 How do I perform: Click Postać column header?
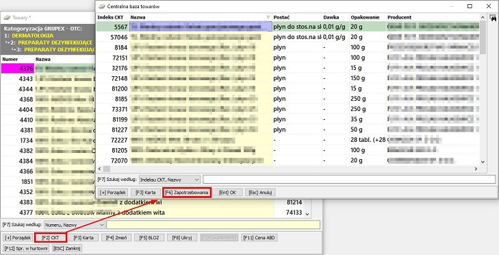[x=297, y=17]
